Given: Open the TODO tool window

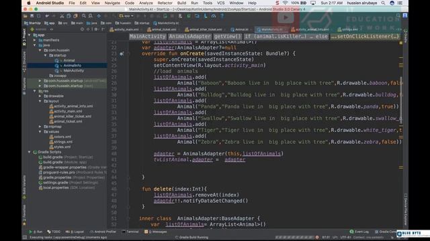Looking at the screenshot, I should [54, 232].
